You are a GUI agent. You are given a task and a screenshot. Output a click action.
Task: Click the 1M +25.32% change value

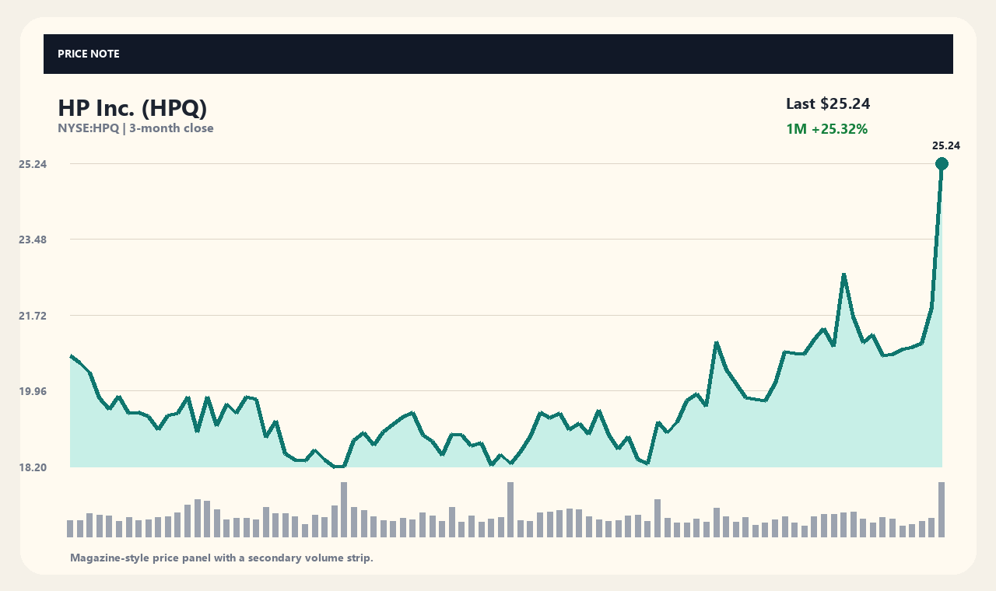(x=826, y=129)
